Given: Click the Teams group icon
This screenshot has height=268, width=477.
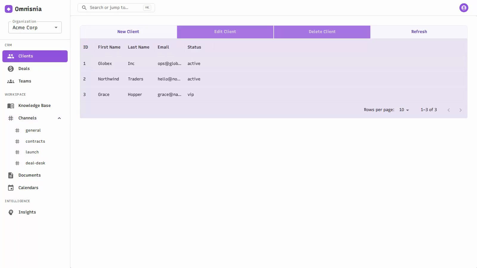Looking at the screenshot, I should [11, 81].
